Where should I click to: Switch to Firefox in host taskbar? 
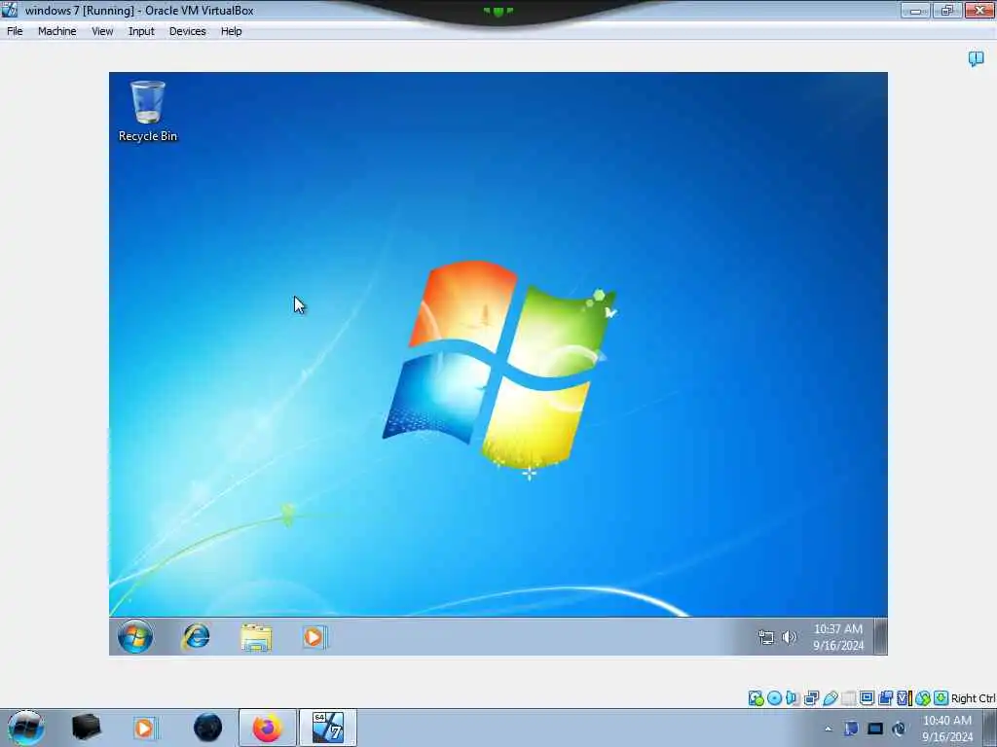click(268, 728)
